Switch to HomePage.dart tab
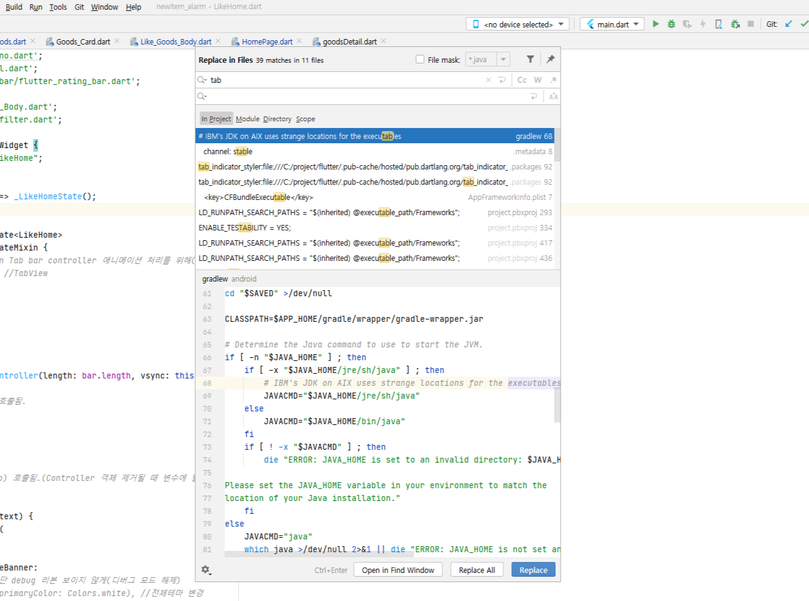This screenshot has width=809, height=601. tap(267, 41)
